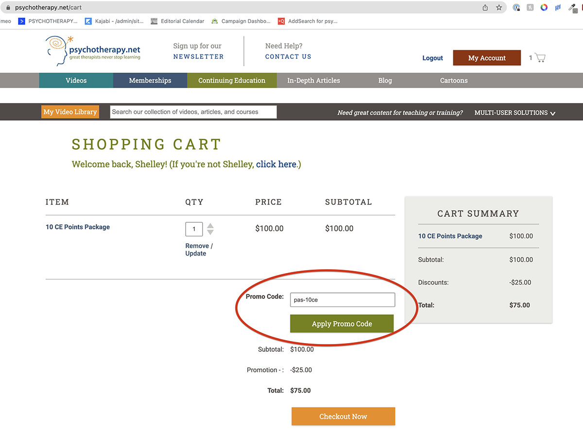The height and width of the screenshot is (435, 583).
Task: Bookmark this page with the star icon
Action: pyautogui.click(x=499, y=7)
